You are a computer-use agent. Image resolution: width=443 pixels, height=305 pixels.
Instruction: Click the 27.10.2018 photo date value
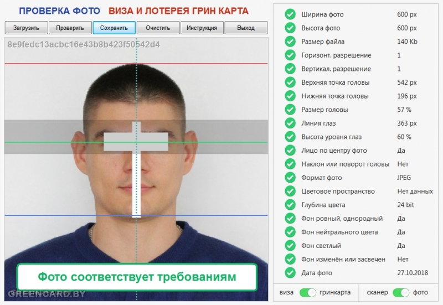[x=413, y=273]
